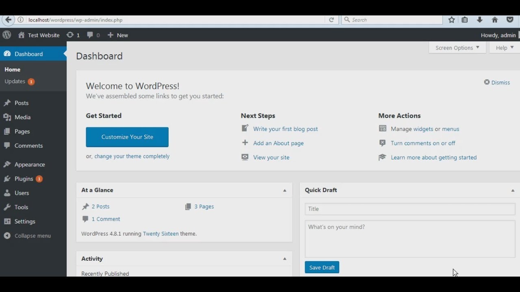Image resolution: width=520 pixels, height=292 pixels.
Task: Click Write your first blog post link
Action: [286, 129]
